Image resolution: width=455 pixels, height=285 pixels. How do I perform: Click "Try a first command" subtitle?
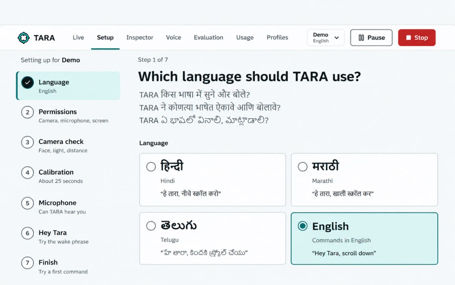point(63,272)
